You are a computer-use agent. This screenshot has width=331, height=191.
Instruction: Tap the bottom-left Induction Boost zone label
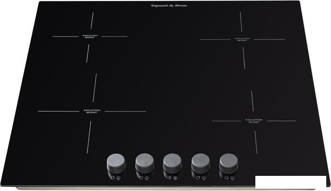point(92,112)
